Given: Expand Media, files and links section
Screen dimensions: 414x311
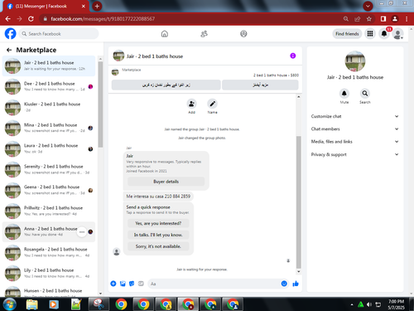Looking at the screenshot, I should point(355,142).
